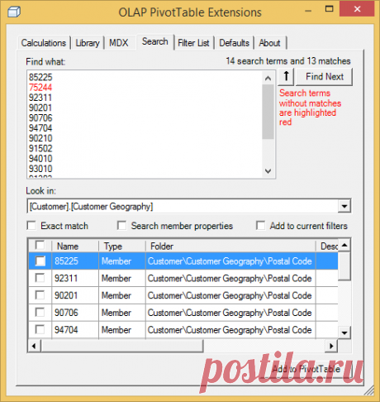Check the box for result 90706
380x402 pixels.
(40, 313)
